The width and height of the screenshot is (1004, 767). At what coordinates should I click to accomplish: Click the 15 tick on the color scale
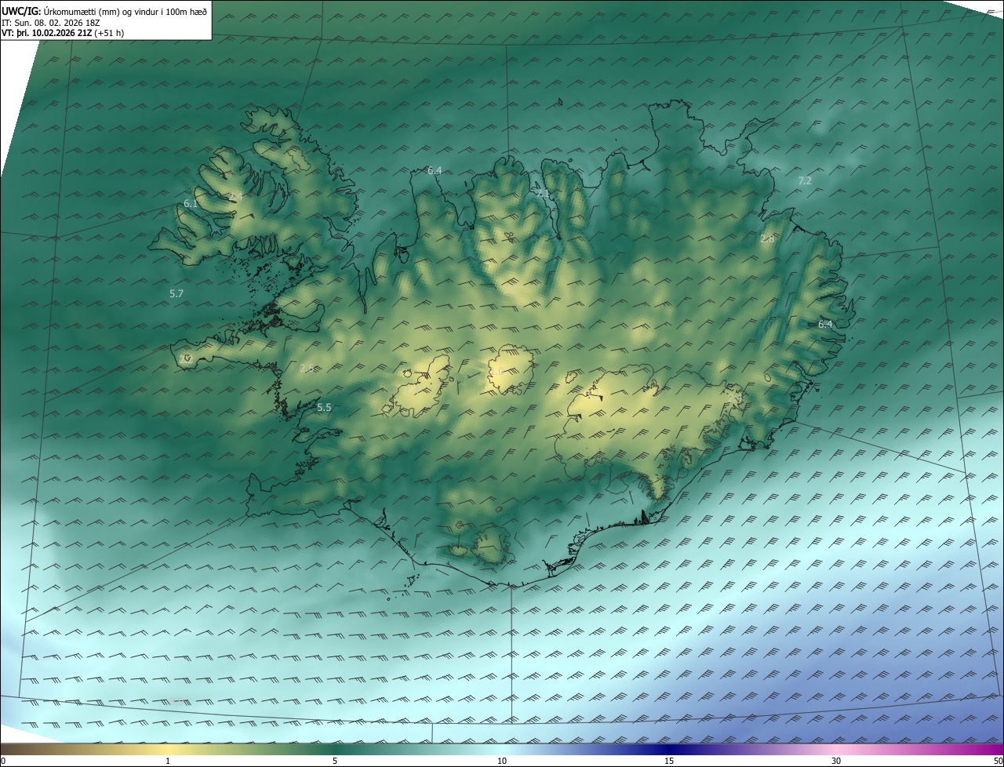click(x=669, y=761)
